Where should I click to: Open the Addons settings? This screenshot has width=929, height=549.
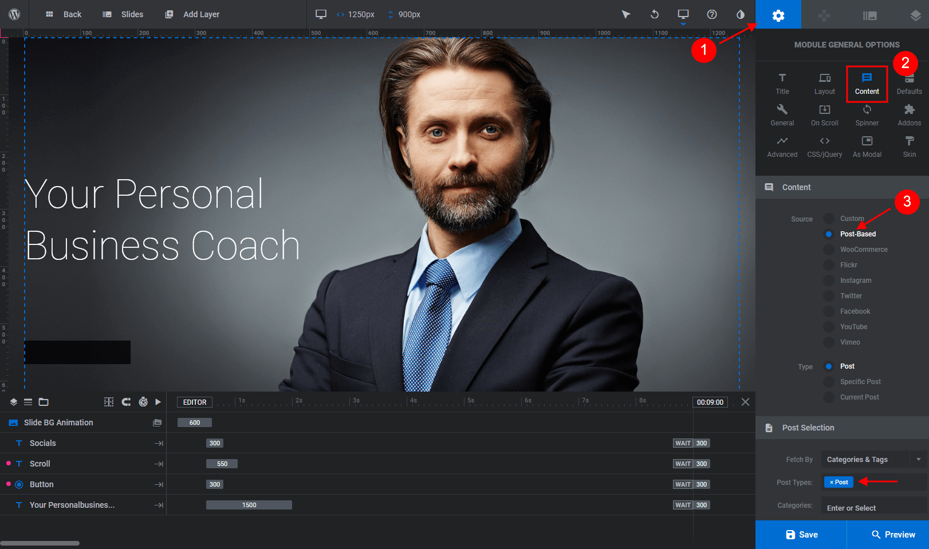[910, 115]
